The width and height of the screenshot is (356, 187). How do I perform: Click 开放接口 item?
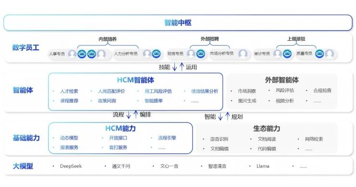point(118,138)
